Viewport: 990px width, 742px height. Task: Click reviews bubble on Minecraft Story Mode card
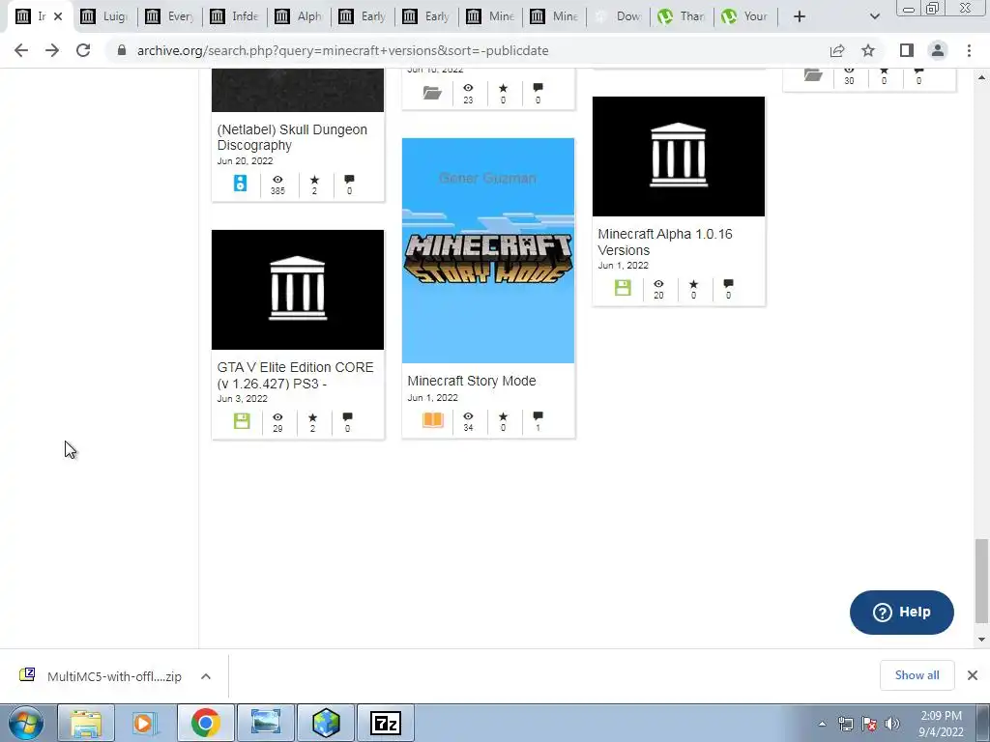538,415
